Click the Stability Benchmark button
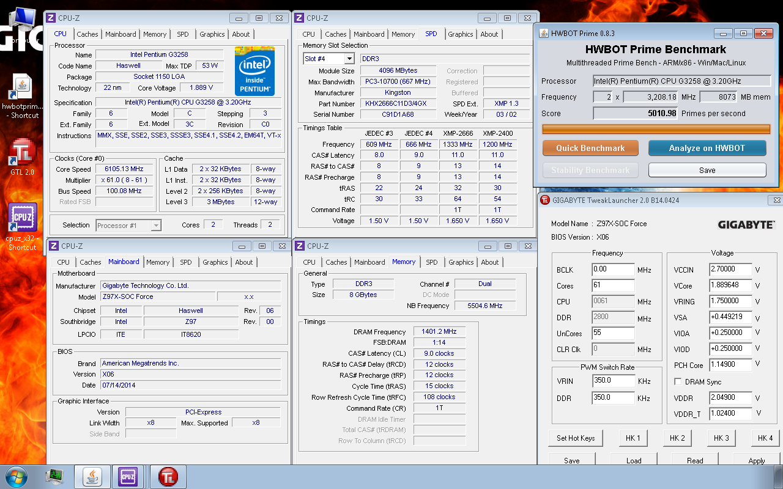The height and width of the screenshot is (489, 783). (590, 170)
